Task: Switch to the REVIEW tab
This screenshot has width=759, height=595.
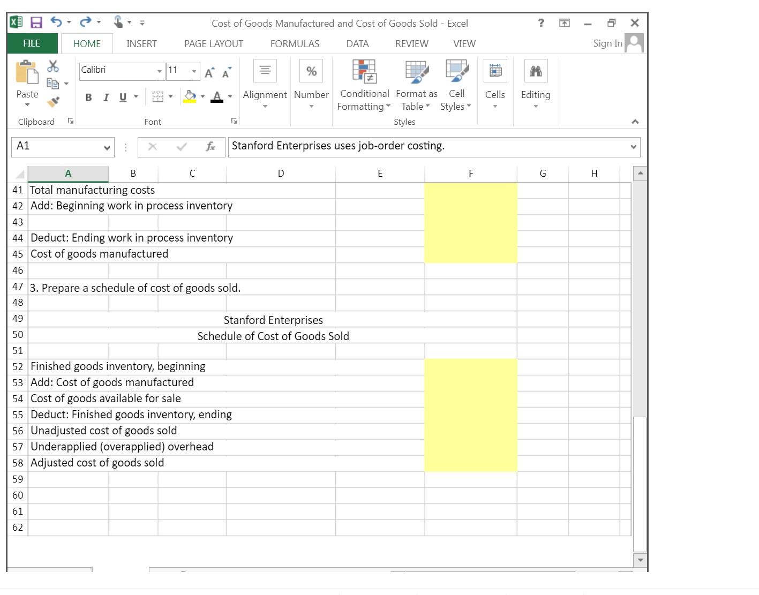Action: [x=411, y=44]
